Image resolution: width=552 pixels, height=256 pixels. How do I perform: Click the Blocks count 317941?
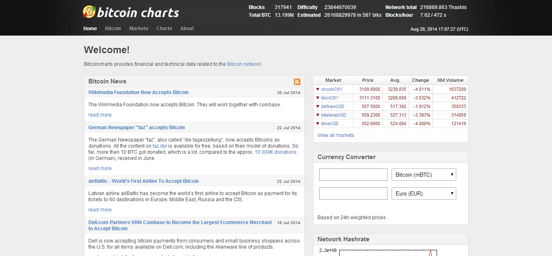click(x=283, y=7)
